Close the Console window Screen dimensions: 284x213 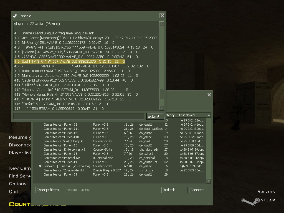pos(162,16)
